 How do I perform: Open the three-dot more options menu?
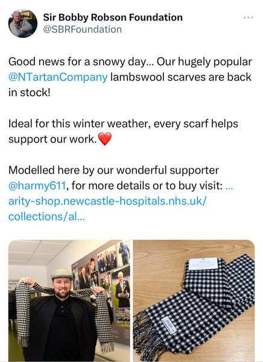pos(249,17)
